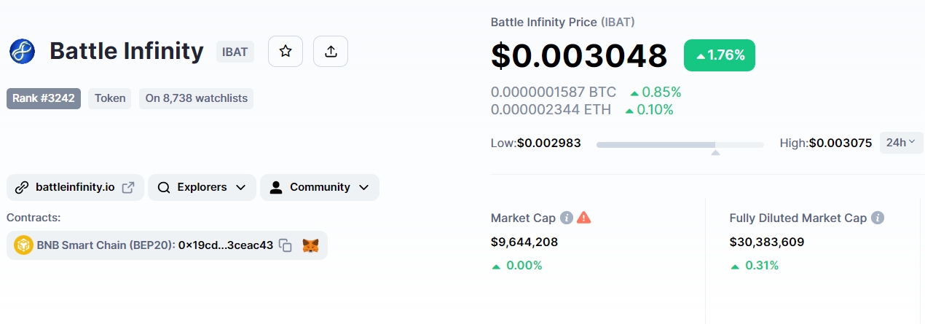Click Market Cap info icon

click(567, 218)
